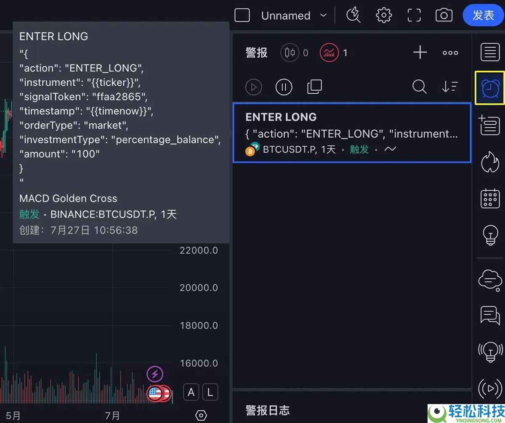Restart alerts with the play circle icon
Viewport: 505px width, 423px height.
tap(254, 87)
